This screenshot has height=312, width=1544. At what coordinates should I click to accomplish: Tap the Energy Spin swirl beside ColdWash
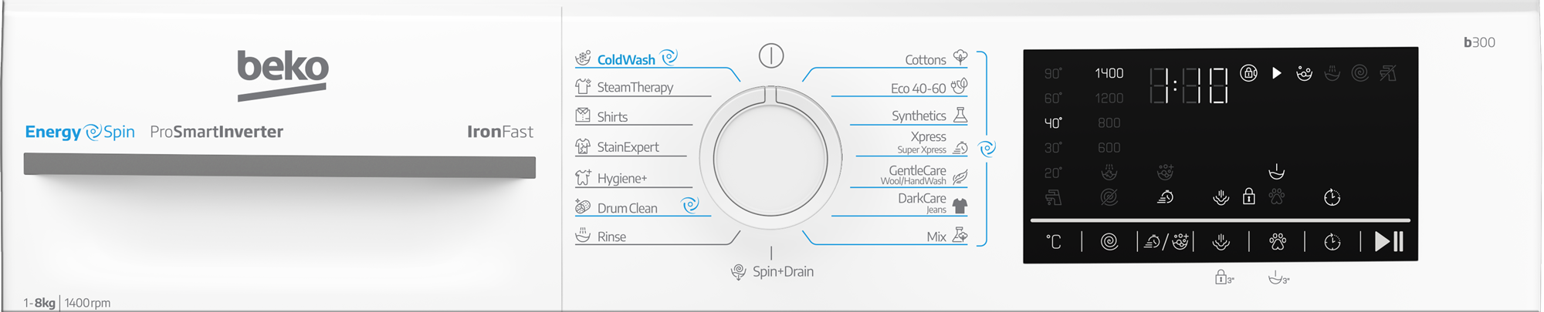click(x=669, y=56)
